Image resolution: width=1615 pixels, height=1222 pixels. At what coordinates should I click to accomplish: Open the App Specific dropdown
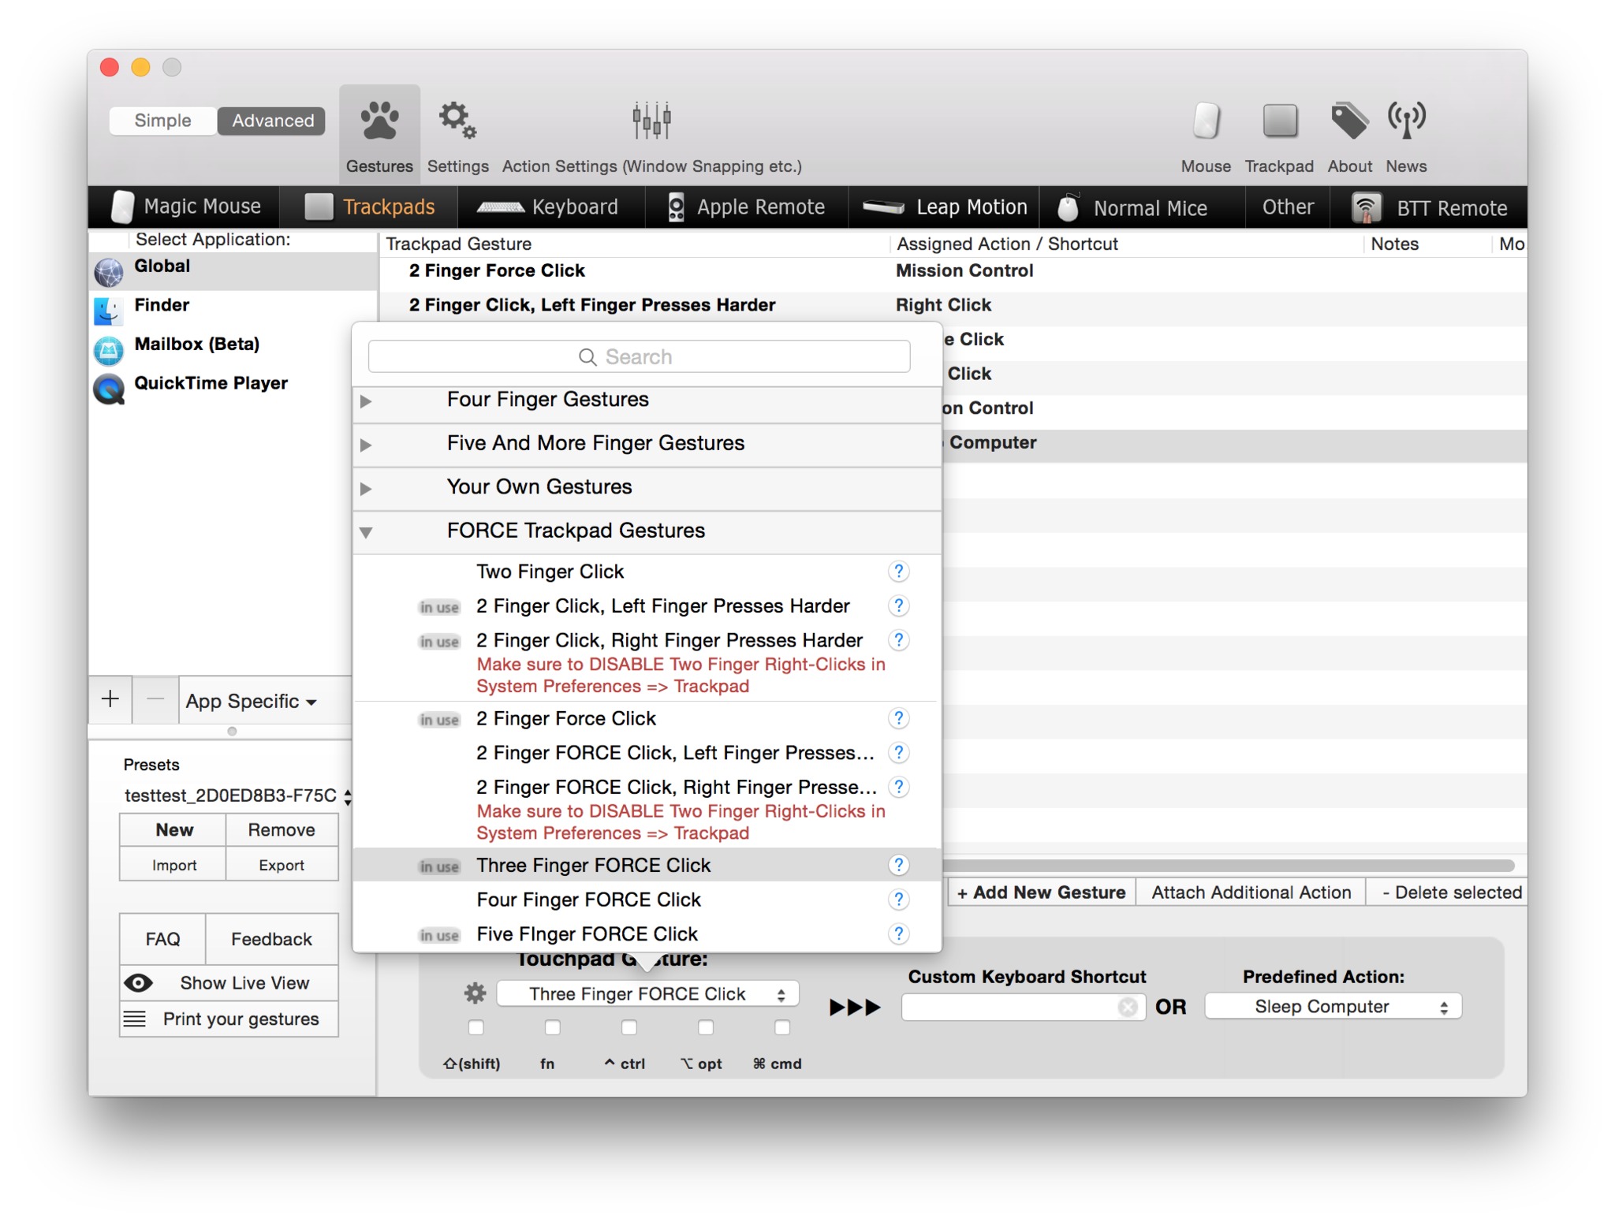251,701
